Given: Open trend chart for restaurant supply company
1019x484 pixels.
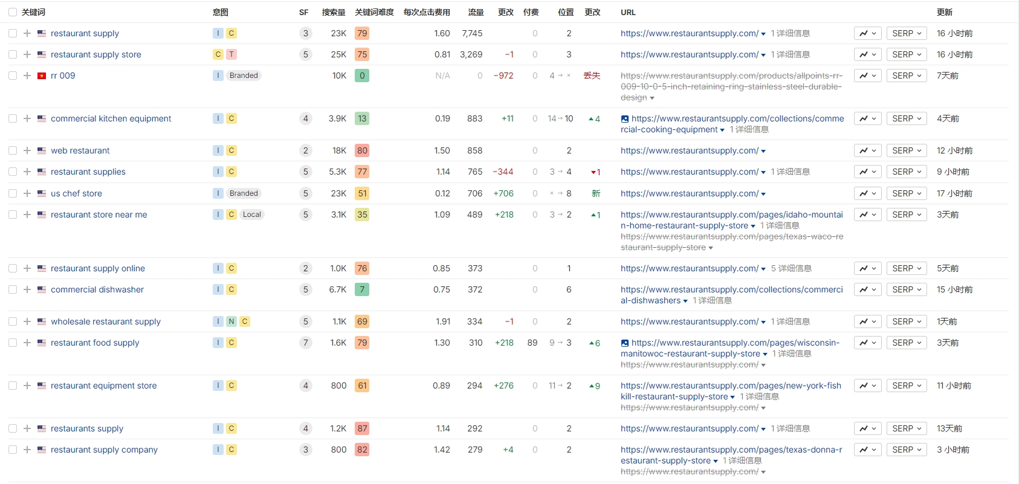Looking at the screenshot, I should (868, 450).
